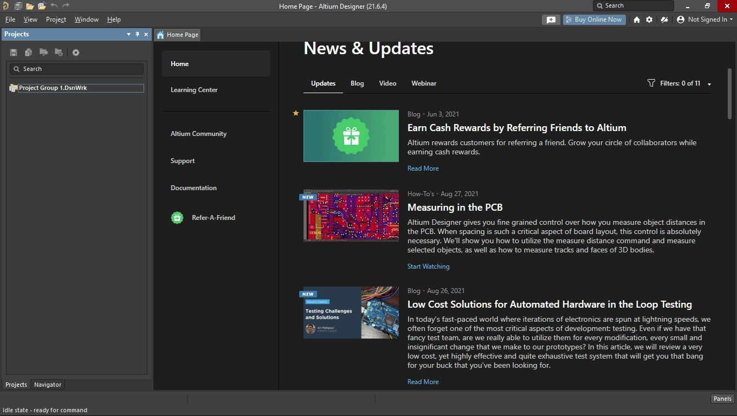Open Support in sidebar

click(x=183, y=161)
